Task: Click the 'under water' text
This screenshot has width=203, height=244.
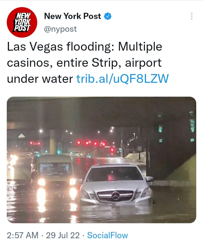Action: click(40, 79)
